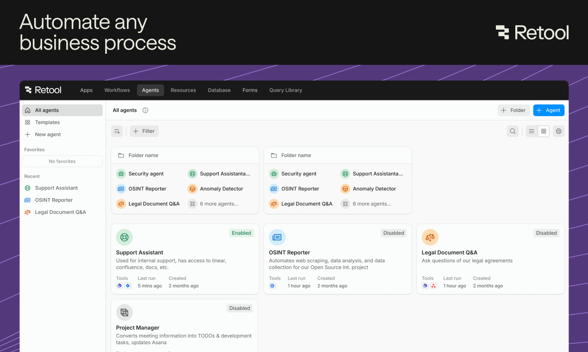Viewport: 588px width, 352px height.
Task: Click the search magnifier icon
Action: pos(513,131)
